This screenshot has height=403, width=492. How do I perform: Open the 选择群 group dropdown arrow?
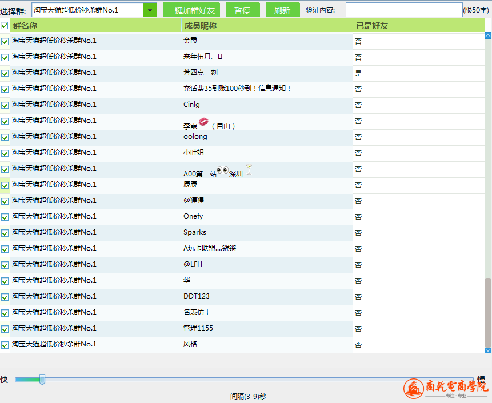point(150,10)
